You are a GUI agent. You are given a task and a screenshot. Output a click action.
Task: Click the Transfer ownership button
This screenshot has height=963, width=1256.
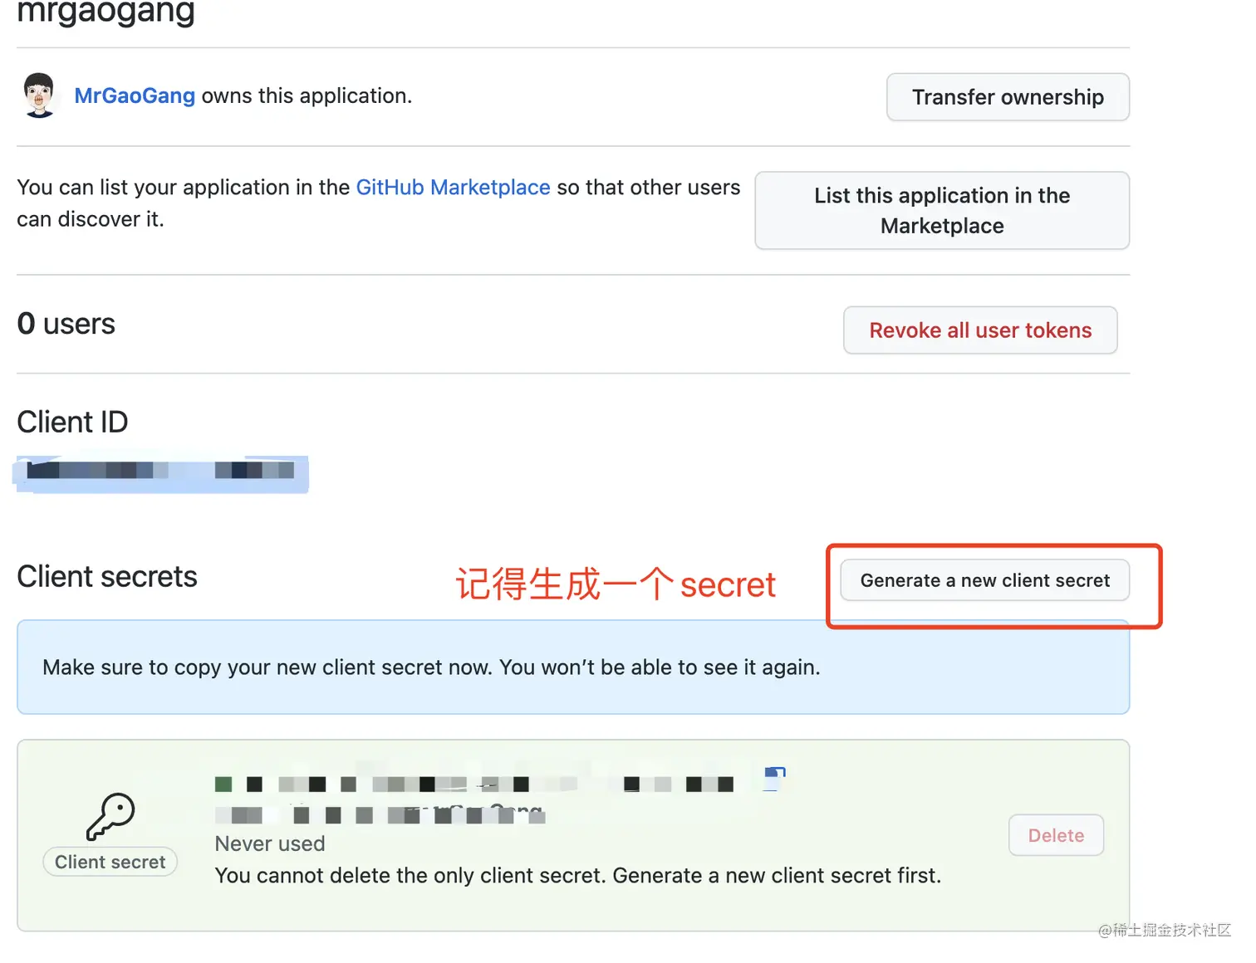tap(1008, 97)
